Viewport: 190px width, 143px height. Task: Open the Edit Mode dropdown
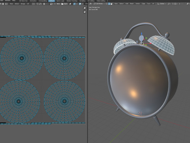99,4
